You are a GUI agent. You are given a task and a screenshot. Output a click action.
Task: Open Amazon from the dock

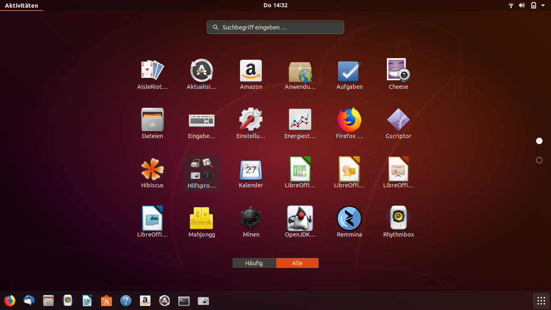(x=145, y=301)
